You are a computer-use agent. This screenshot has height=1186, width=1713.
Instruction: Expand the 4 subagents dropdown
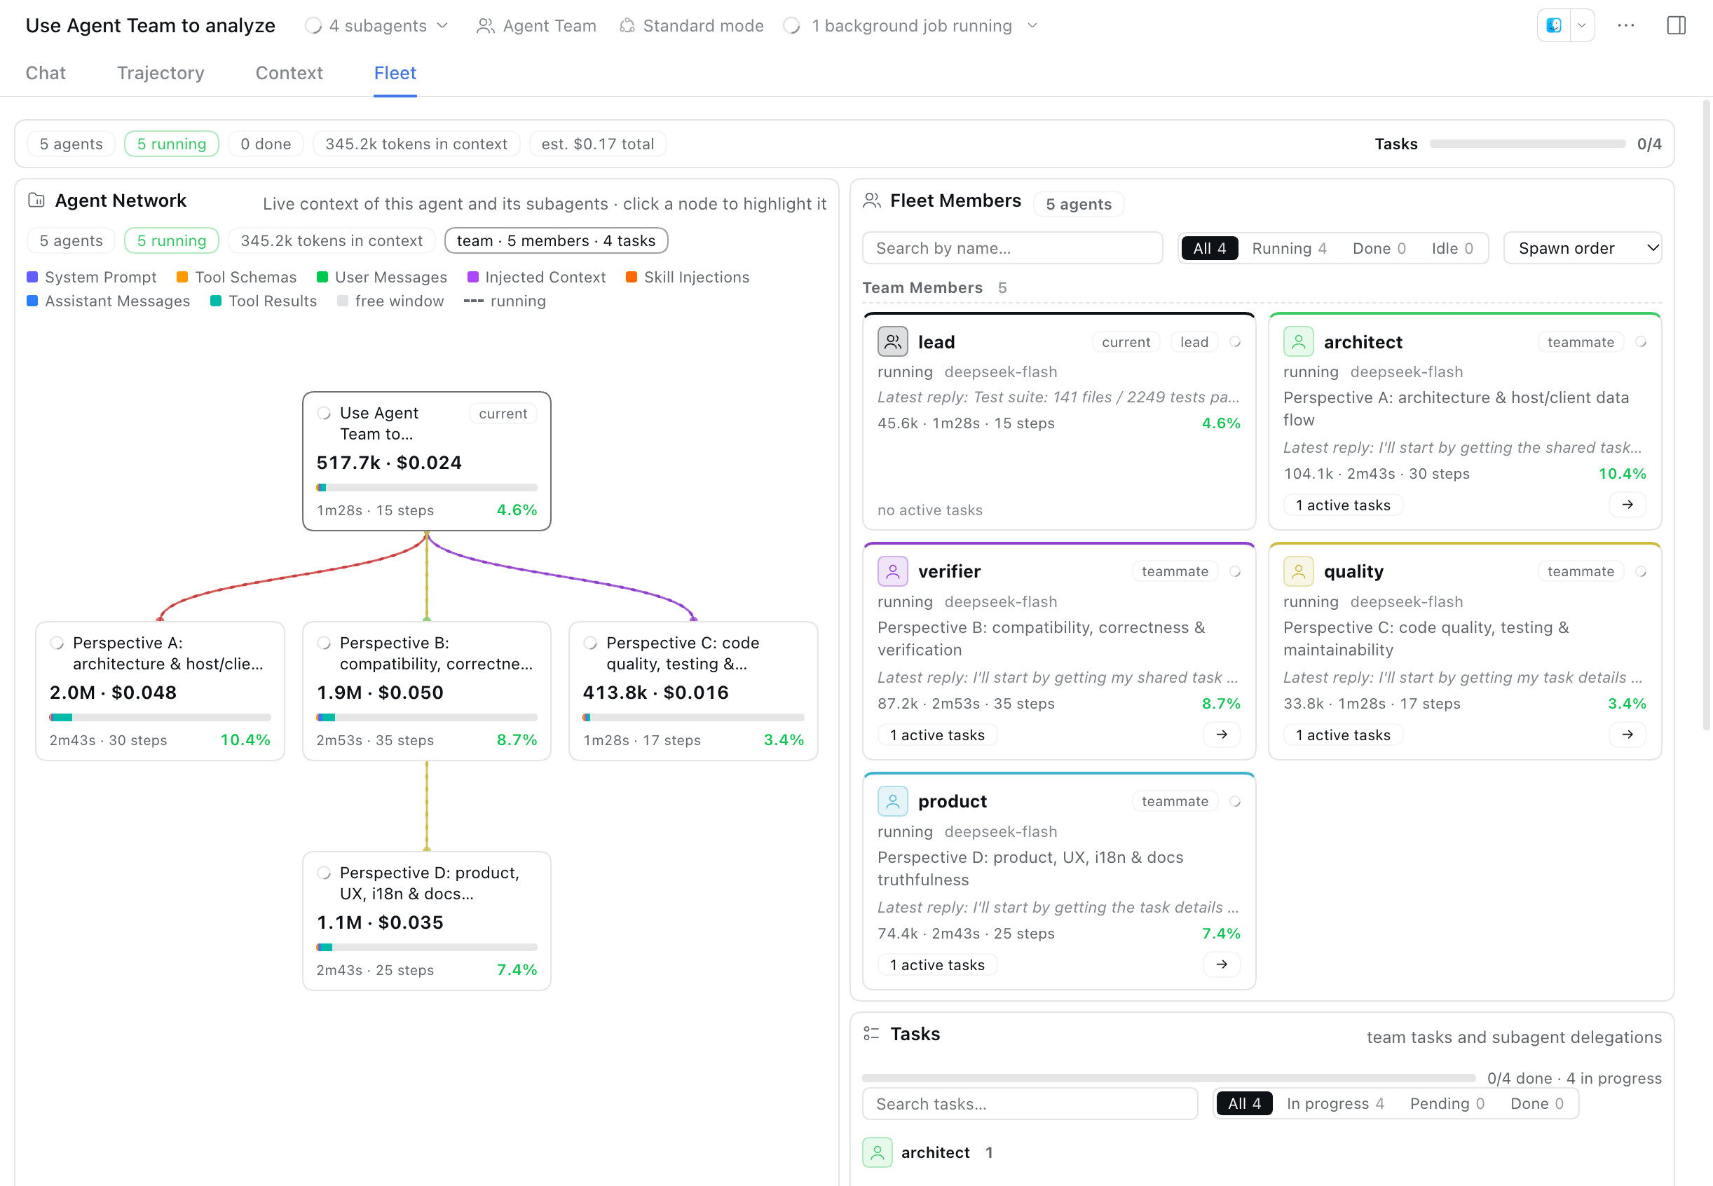(x=377, y=26)
